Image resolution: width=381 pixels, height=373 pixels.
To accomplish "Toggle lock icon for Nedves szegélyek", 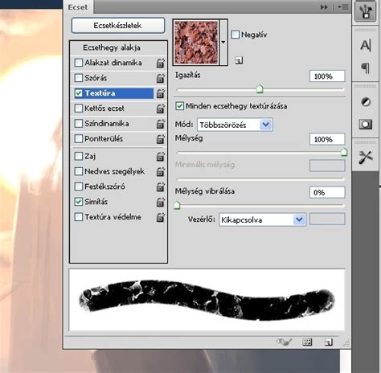I will [x=160, y=171].
